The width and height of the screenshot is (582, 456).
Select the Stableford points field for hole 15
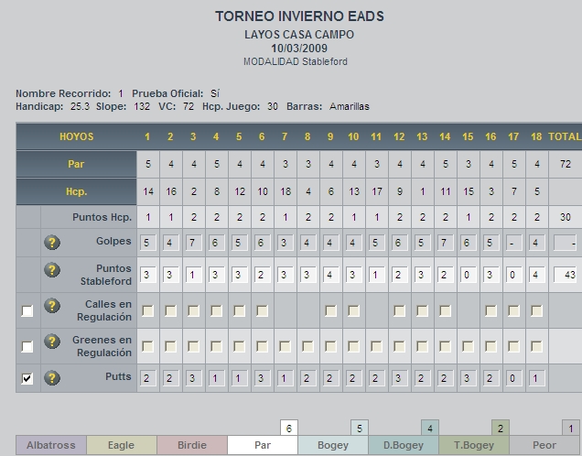(469, 275)
